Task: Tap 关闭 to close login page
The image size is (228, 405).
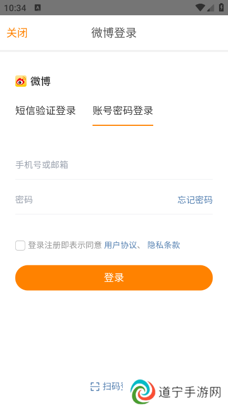Action: pos(17,33)
